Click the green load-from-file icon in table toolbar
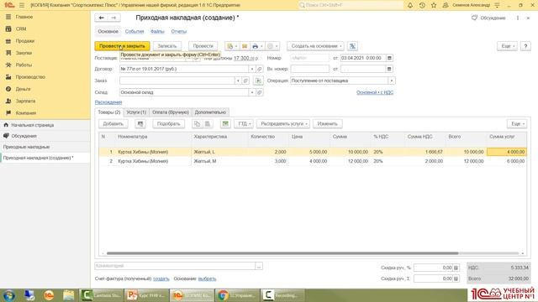 pyautogui.click(x=225, y=123)
